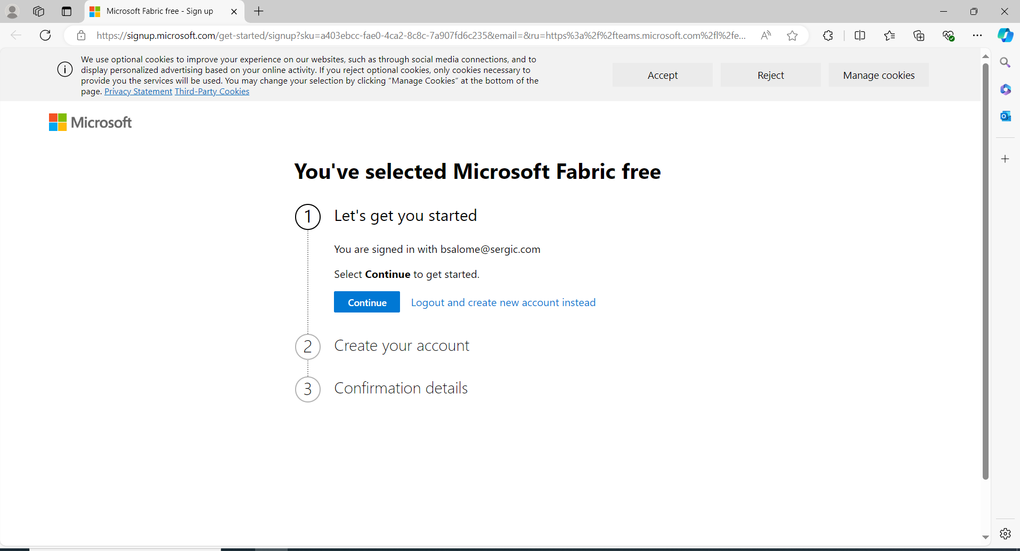The width and height of the screenshot is (1020, 551).
Task: Open the sidebar Search icon
Action: pos(1005,63)
